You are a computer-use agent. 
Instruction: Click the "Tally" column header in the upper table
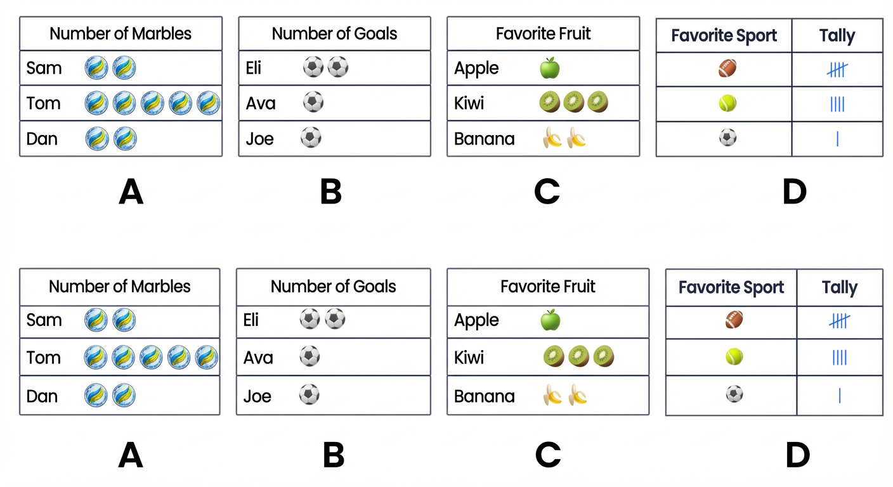click(837, 36)
